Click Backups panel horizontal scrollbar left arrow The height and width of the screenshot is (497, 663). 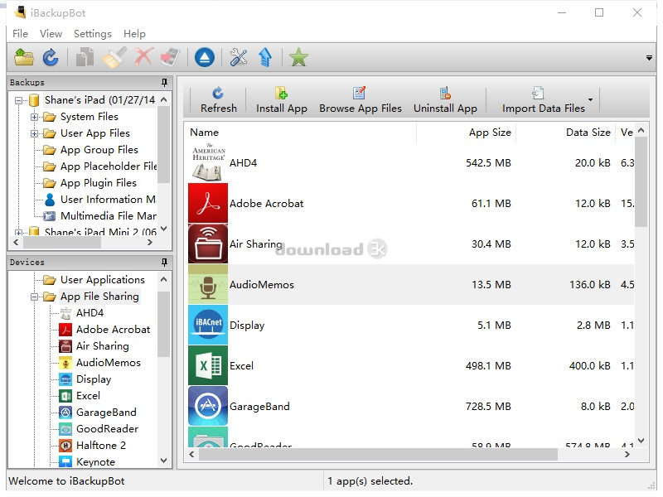[16, 242]
